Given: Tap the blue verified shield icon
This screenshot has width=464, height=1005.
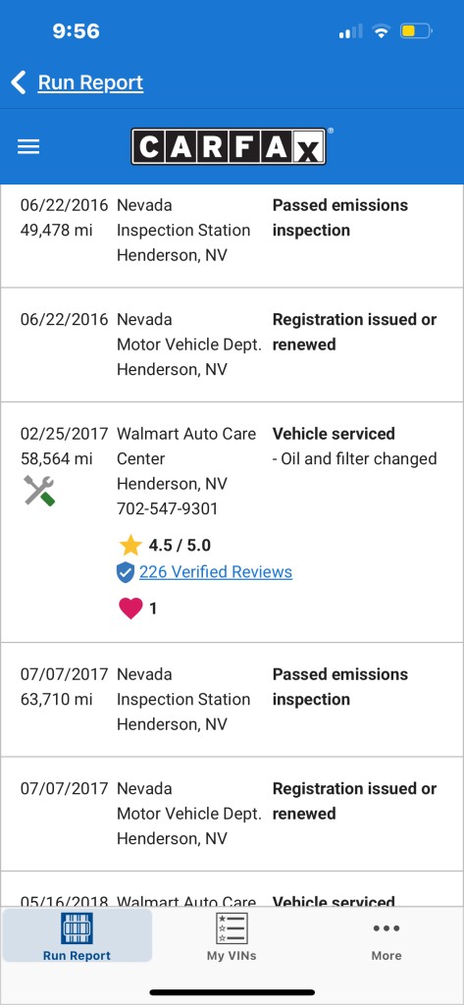Looking at the screenshot, I should tap(126, 572).
